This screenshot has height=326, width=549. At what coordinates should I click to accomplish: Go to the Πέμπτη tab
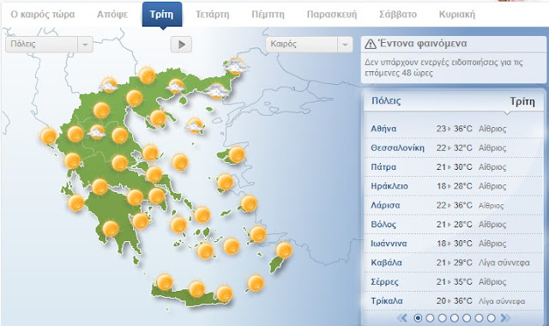pos(268,15)
